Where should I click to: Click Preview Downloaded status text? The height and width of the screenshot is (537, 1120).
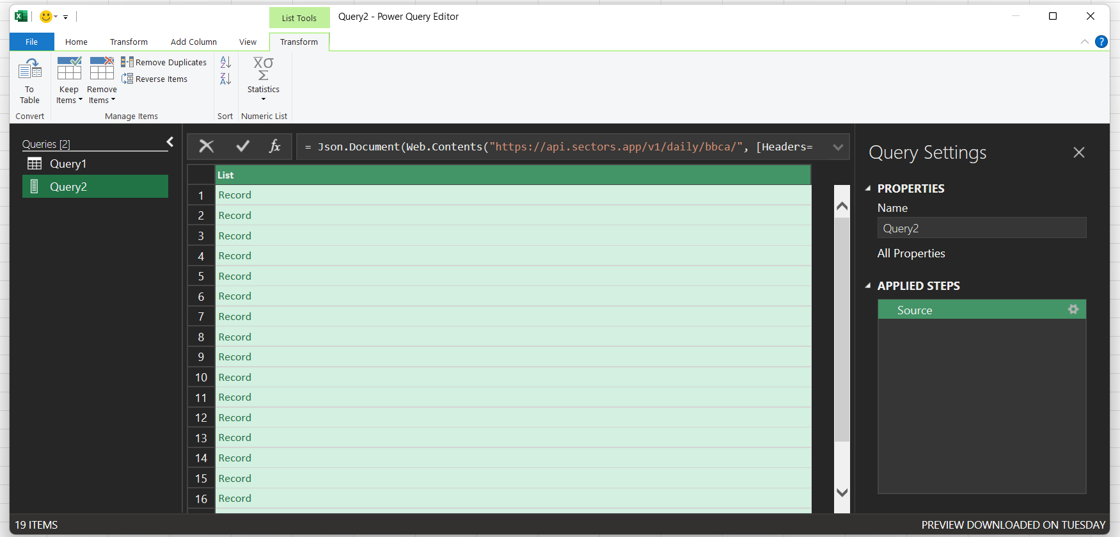point(1013,525)
